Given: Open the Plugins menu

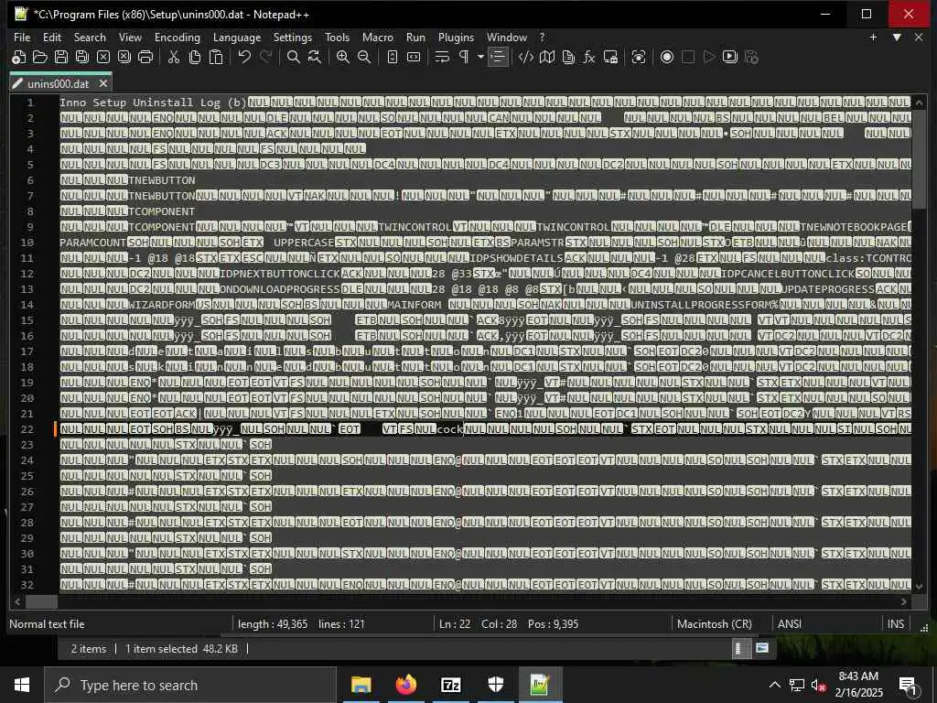Looking at the screenshot, I should point(456,37).
